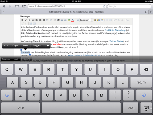This screenshot has width=153, height=115.
Task: Apply strikethrough formatting
Action: click(33, 20)
